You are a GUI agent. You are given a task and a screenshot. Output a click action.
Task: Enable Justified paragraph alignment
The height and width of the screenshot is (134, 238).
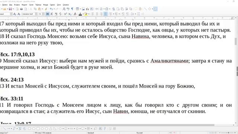pos(106,14)
